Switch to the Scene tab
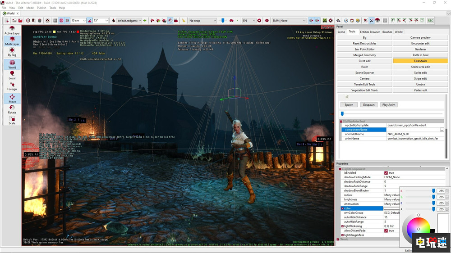This screenshot has height=253, width=451. pyautogui.click(x=341, y=32)
